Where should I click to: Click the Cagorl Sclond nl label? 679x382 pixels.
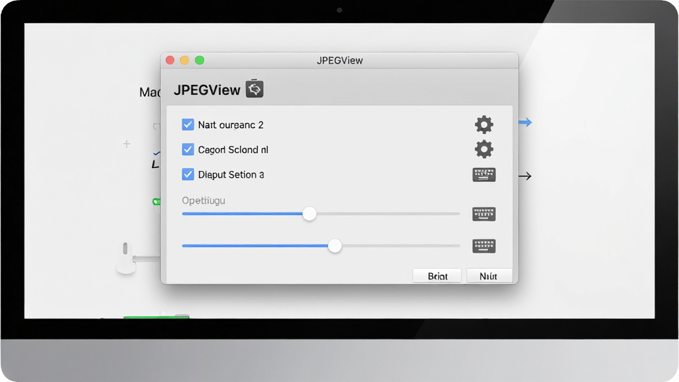[x=233, y=150]
